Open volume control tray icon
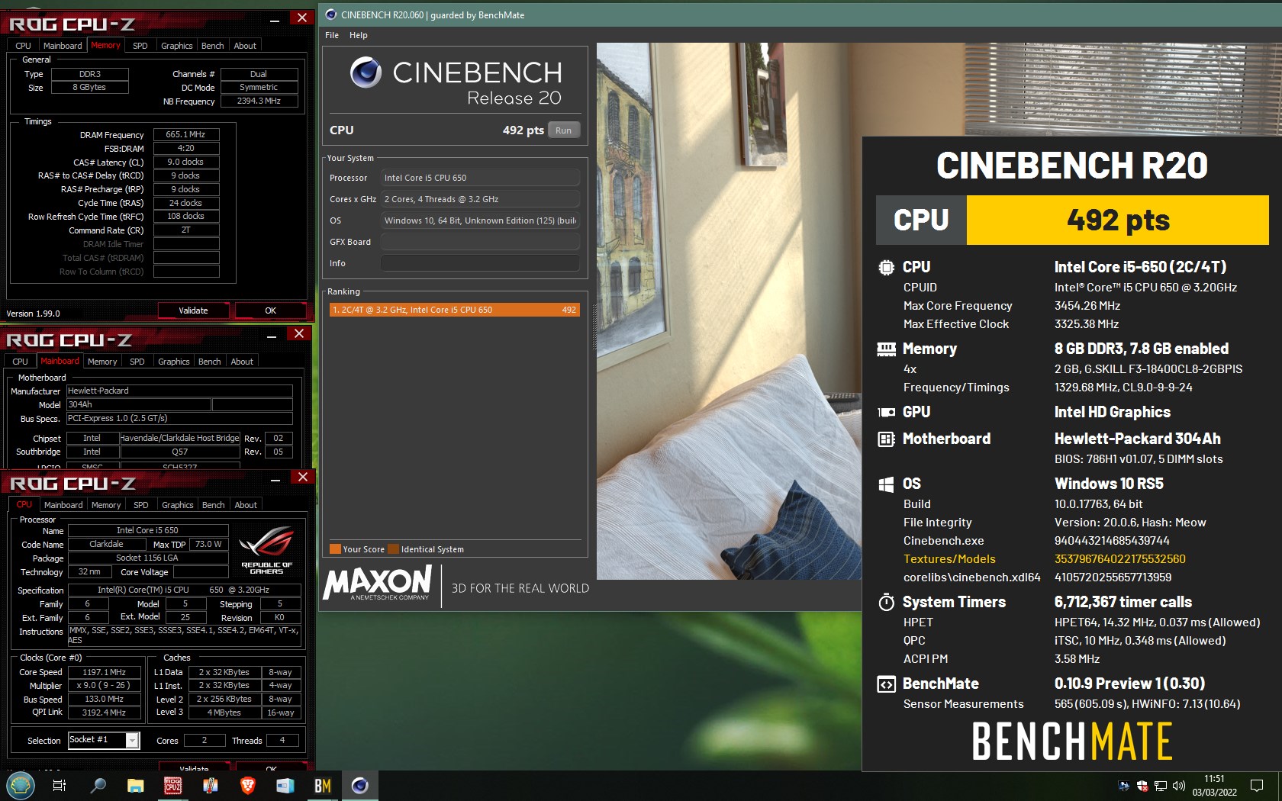The width and height of the screenshot is (1282, 801). [1179, 786]
